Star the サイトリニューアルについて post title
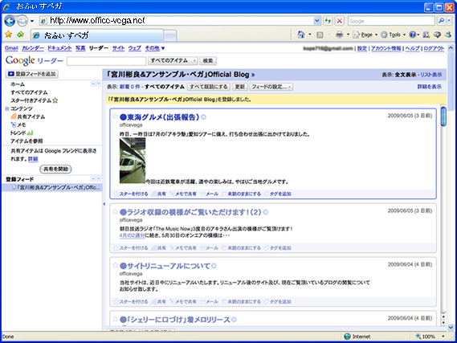Screen dimensions: 457x343 [116, 265]
